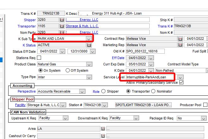Enable the Producer Pool checkbox
This screenshot has width=208, height=139.
point(205,105)
